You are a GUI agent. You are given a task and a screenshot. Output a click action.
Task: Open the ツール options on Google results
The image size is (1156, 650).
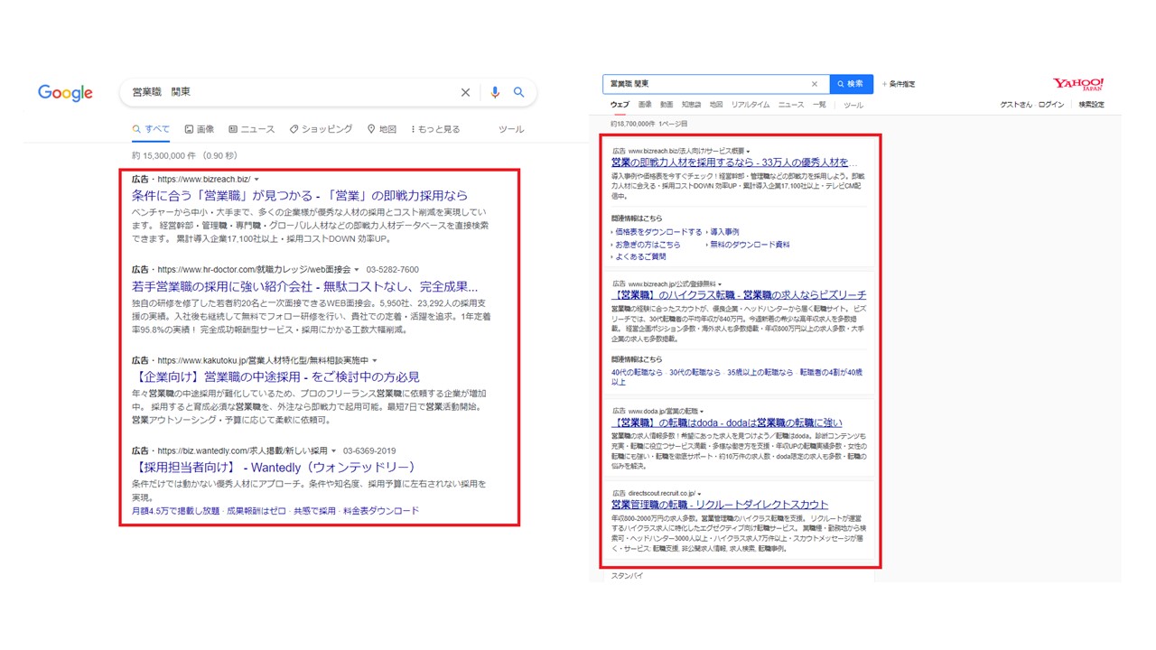coord(510,129)
